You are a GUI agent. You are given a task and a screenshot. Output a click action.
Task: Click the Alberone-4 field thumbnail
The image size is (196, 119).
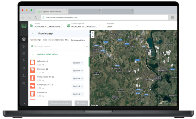(x=32, y=63)
